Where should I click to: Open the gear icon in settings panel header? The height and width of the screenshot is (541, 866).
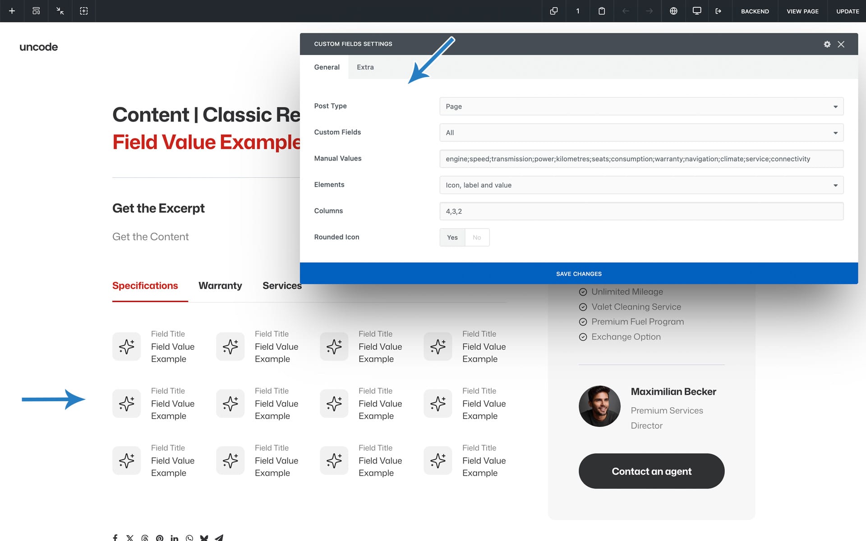coord(827,44)
